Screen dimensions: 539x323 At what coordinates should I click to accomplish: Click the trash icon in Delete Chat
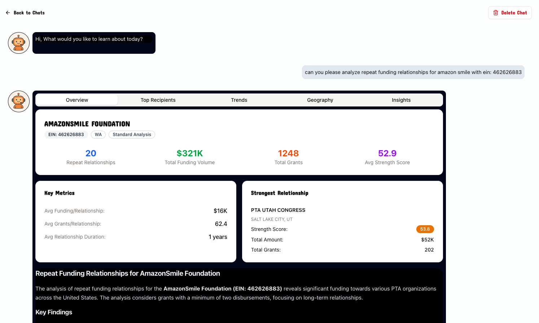tap(496, 13)
